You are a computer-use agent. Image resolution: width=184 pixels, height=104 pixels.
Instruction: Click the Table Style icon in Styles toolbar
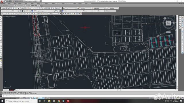pos(92,8)
